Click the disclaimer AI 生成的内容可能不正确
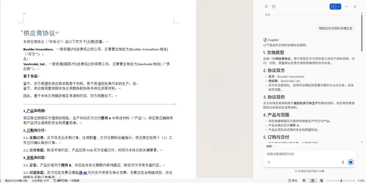 (309, 171)
